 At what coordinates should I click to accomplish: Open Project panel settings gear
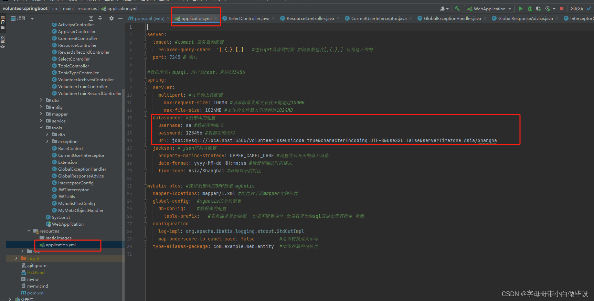tap(112, 18)
